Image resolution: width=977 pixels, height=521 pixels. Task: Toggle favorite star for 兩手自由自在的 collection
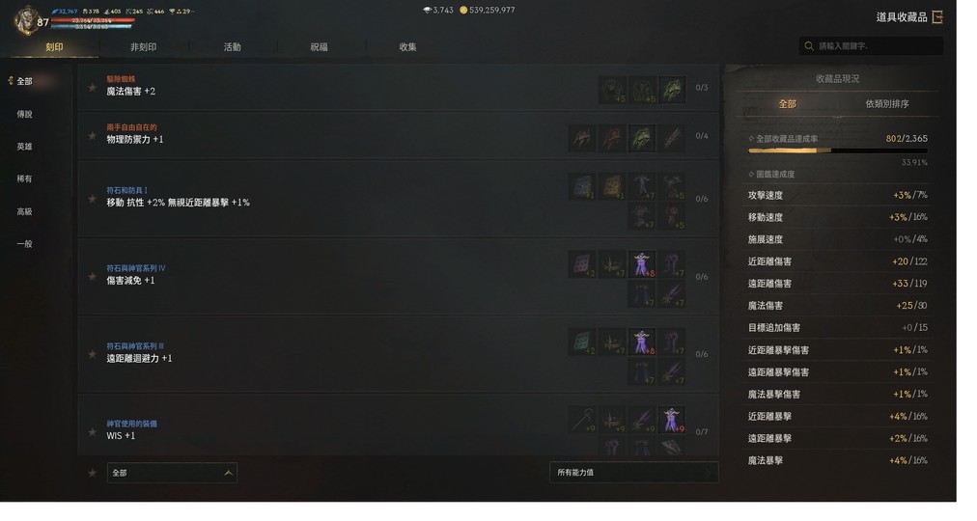[93, 136]
